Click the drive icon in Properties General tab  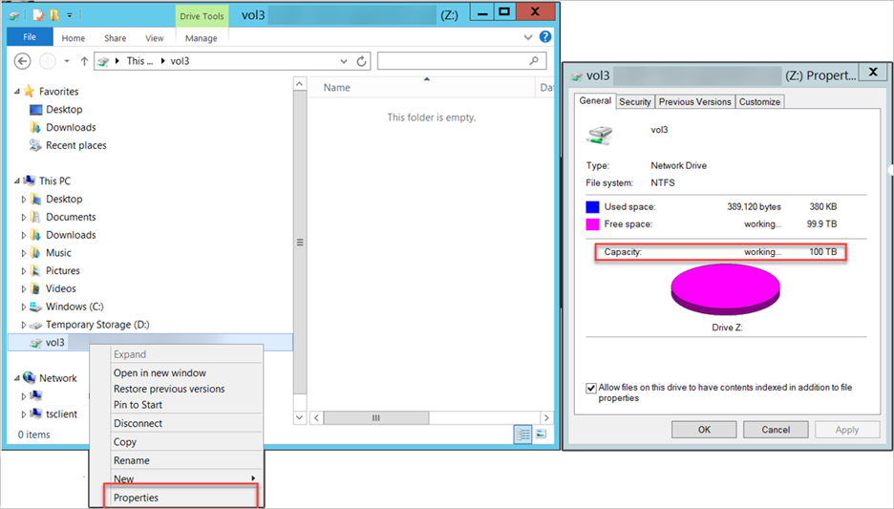[599, 136]
